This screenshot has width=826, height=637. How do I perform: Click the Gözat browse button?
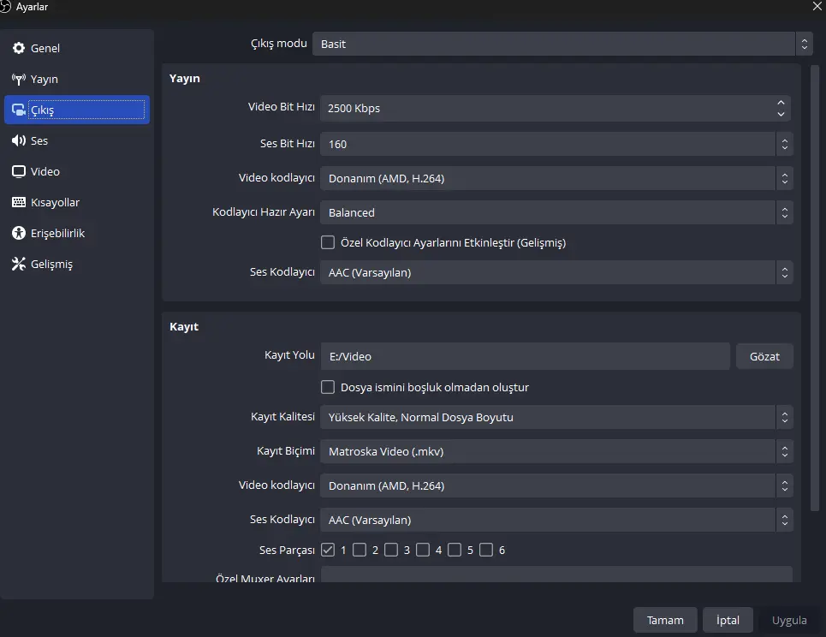(764, 357)
